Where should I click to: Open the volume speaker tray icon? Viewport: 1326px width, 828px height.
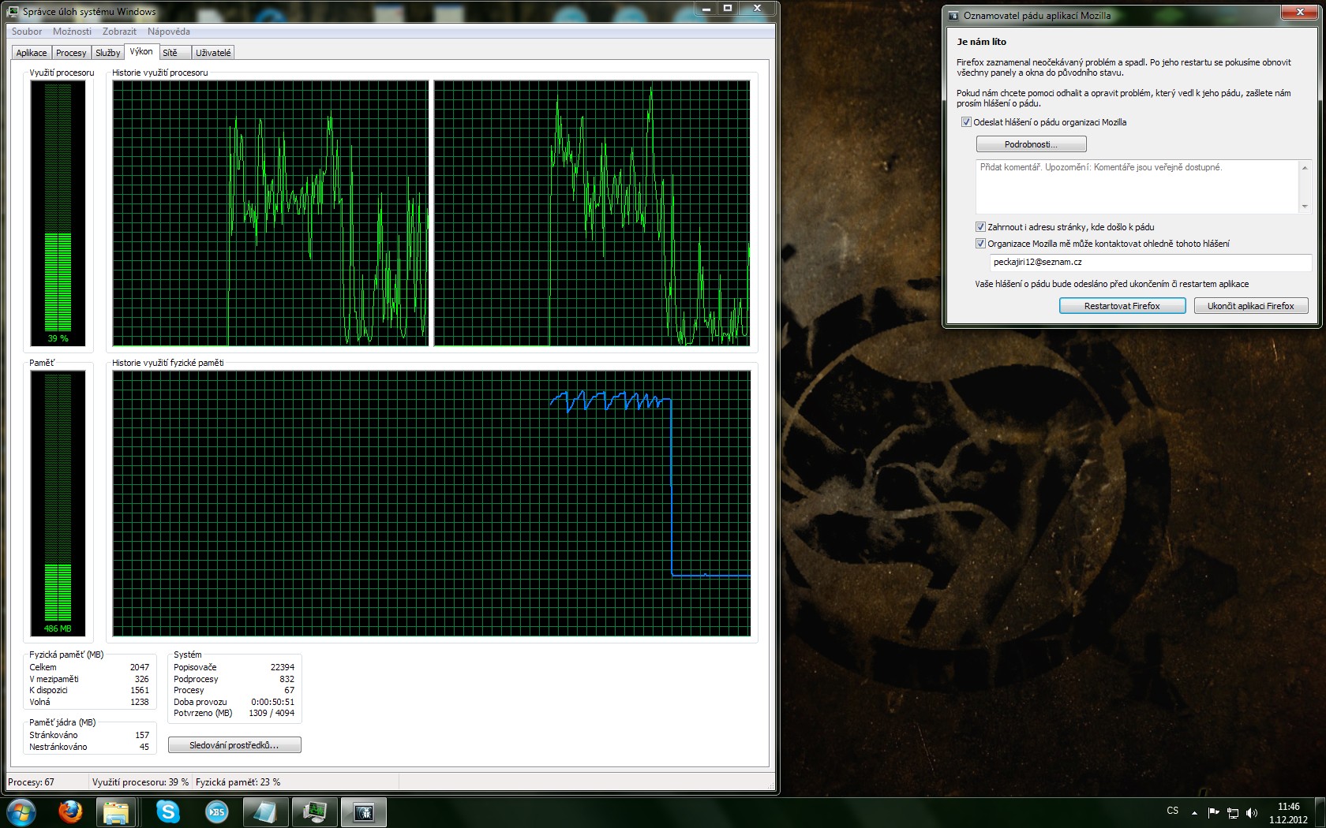coord(1252,812)
